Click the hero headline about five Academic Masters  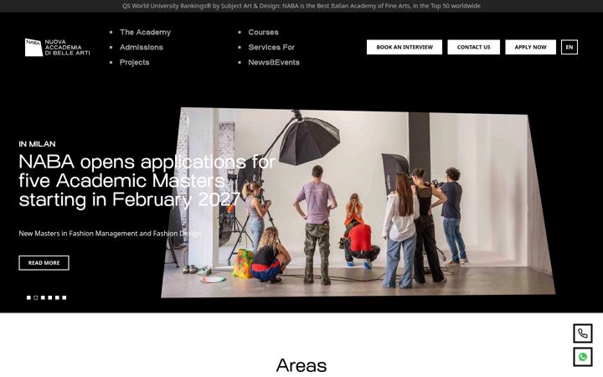[x=147, y=181]
